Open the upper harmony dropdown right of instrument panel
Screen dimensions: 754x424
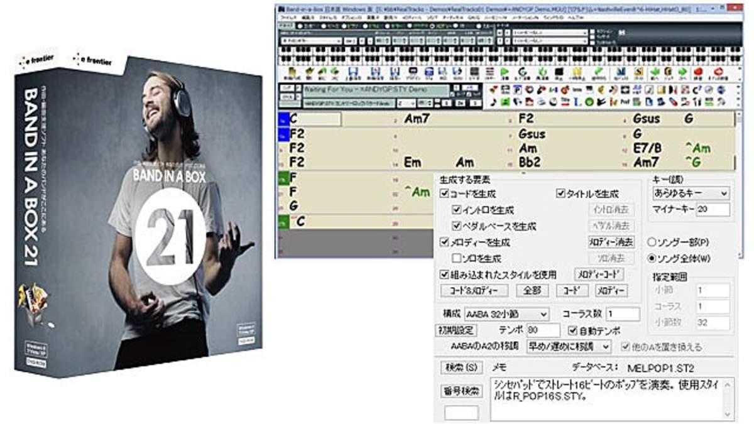[x=550, y=33]
